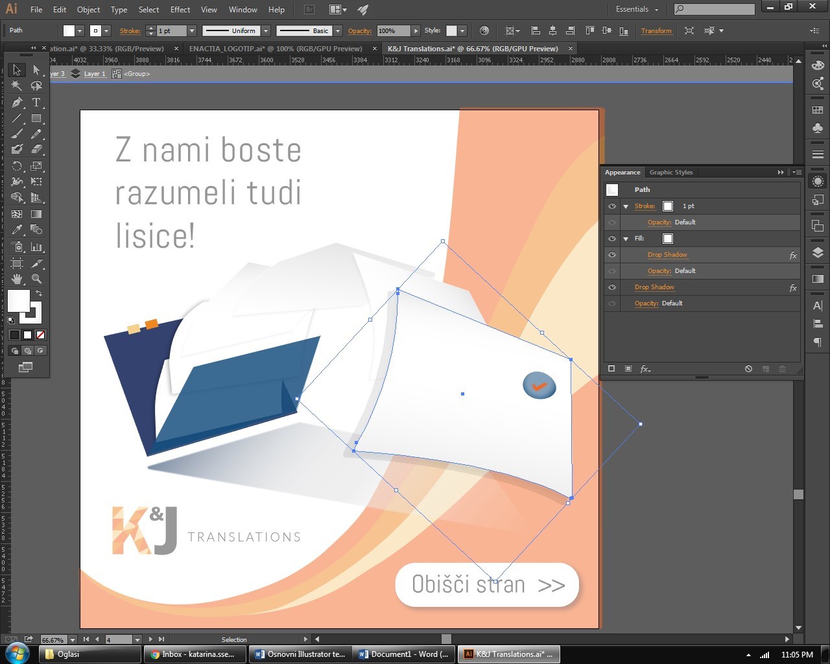Click Add New Effect fx button in Appearance panel
The height and width of the screenshot is (664, 830).
[x=645, y=369]
